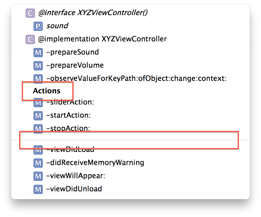Click the bold Actions section header

tap(47, 91)
